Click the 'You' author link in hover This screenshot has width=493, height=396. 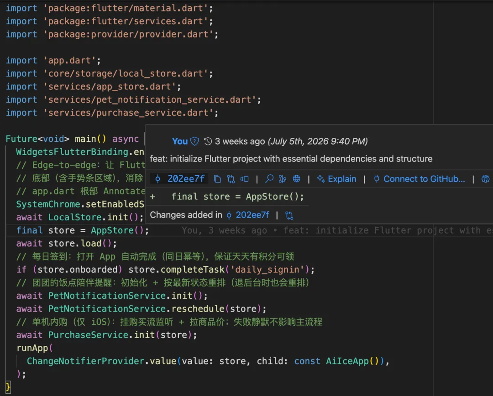[x=180, y=141]
